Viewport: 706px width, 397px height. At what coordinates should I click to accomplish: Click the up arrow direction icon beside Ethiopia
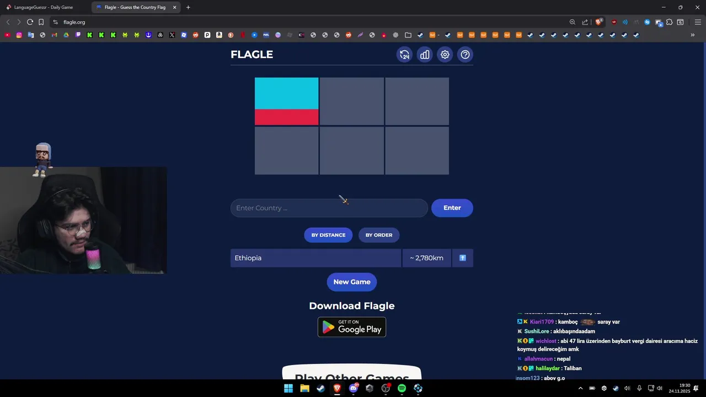[463, 258]
